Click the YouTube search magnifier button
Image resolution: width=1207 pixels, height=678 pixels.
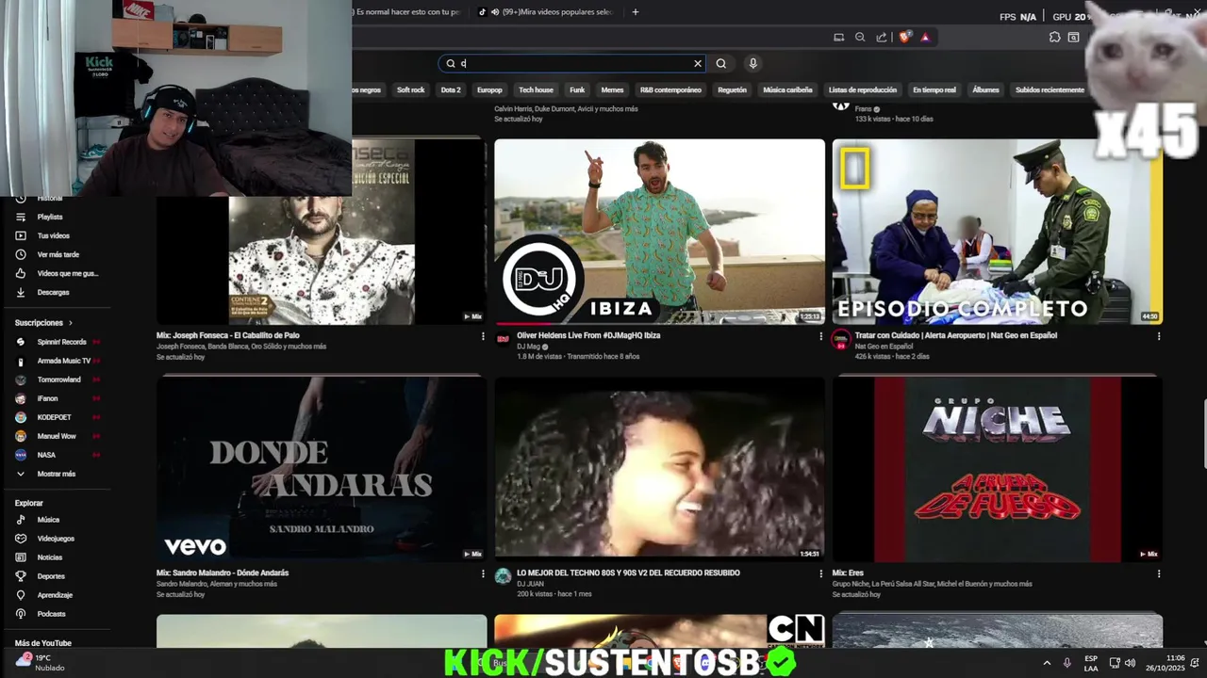720,63
